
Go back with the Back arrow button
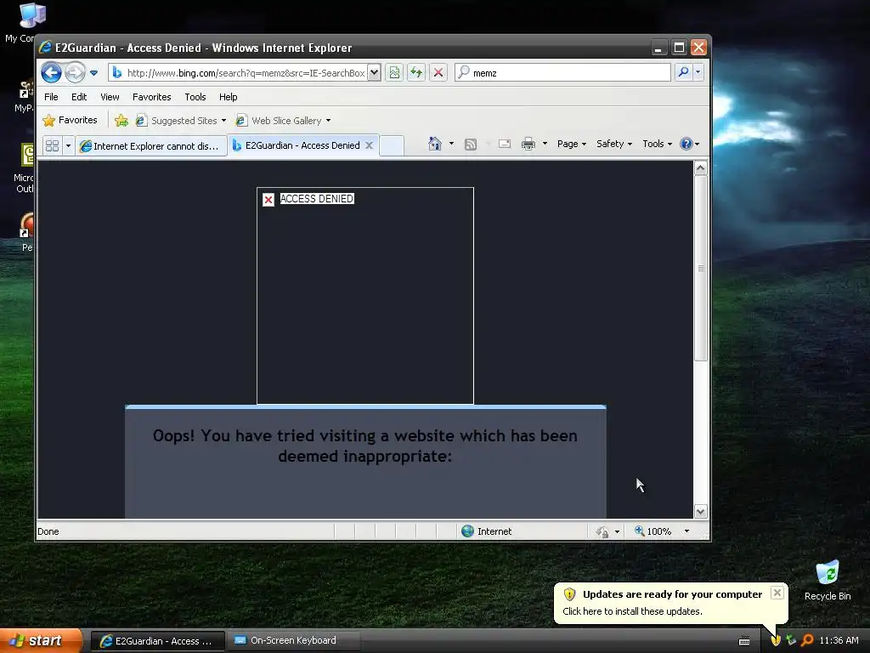[x=51, y=72]
